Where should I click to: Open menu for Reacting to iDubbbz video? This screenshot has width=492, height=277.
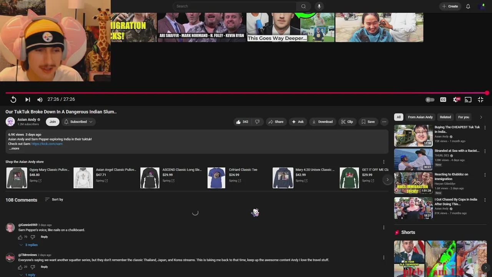(x=485, y=175)
